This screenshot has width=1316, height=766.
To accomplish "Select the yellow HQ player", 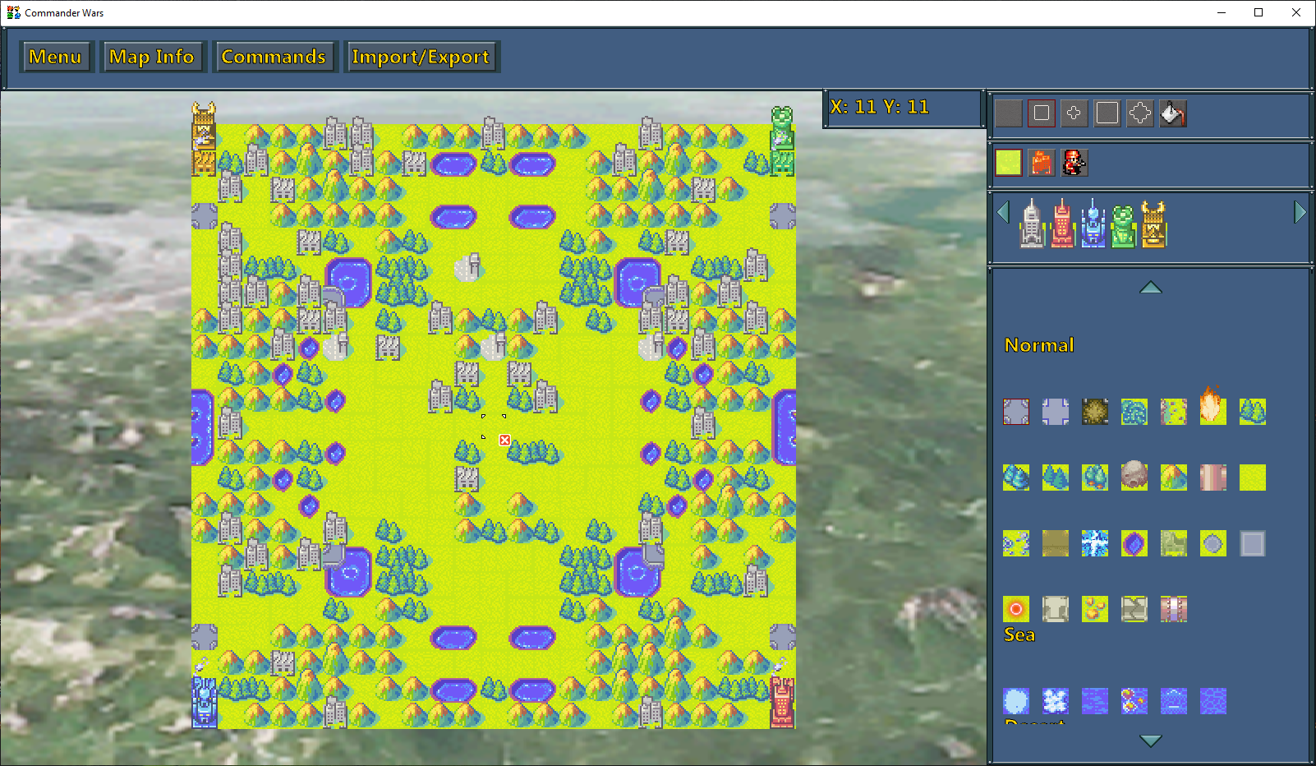I will [x=1153, y=224].
